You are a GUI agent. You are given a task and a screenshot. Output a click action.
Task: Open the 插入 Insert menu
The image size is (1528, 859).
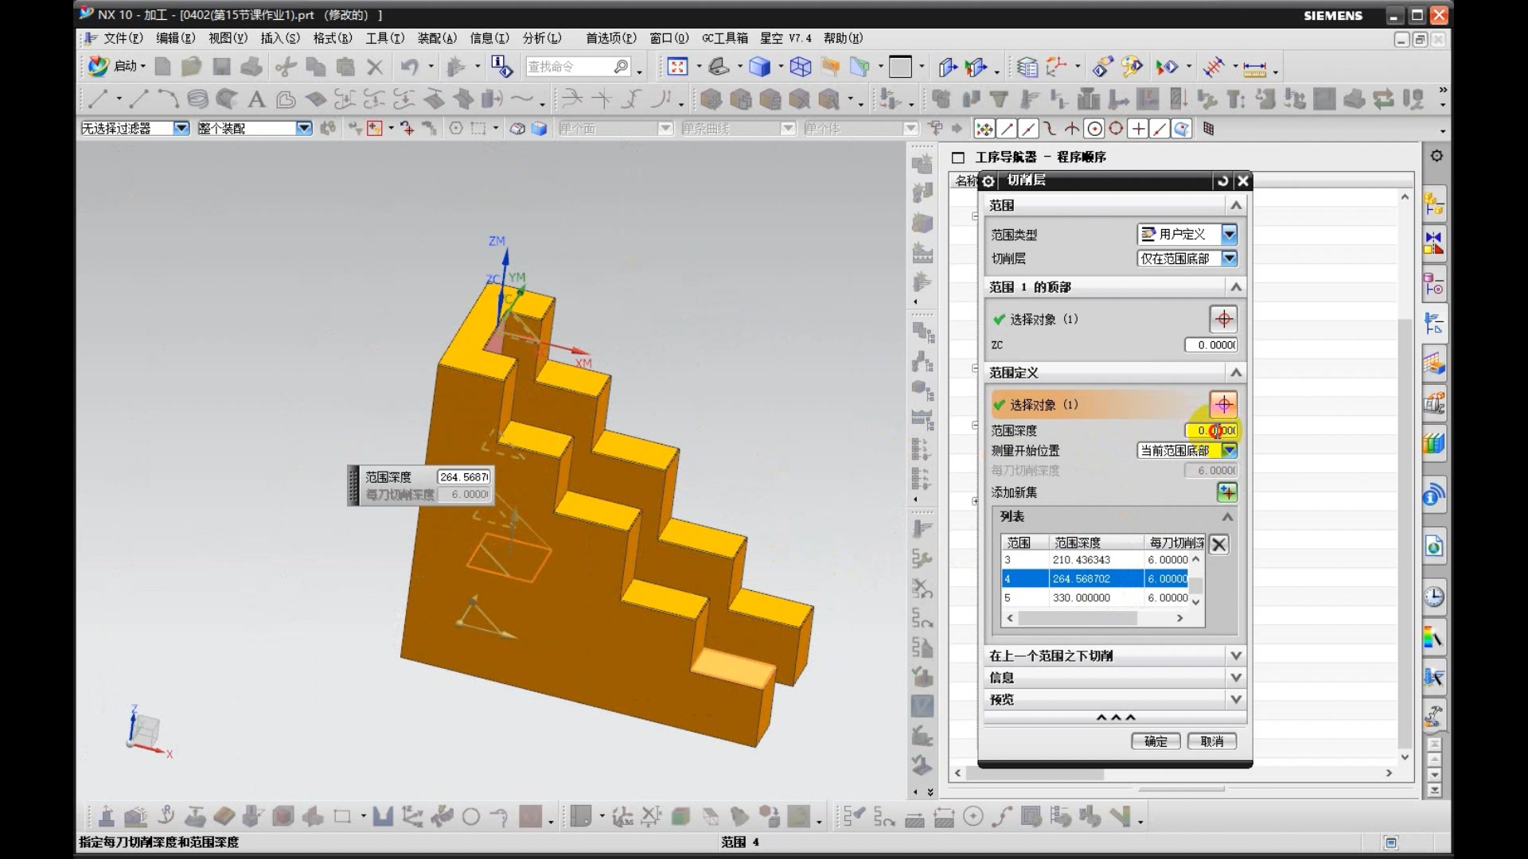[280, 38]
